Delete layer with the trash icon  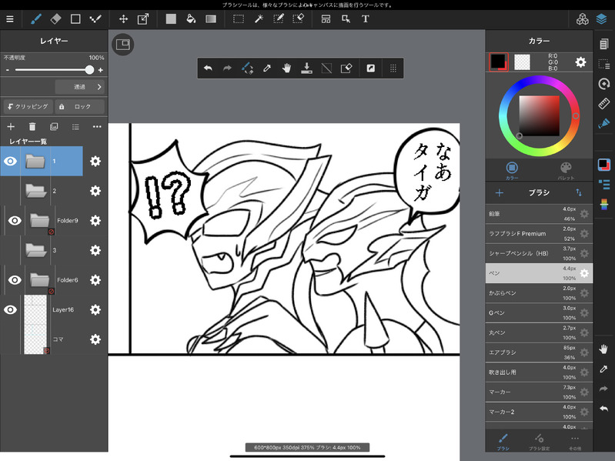pos(32,126)
